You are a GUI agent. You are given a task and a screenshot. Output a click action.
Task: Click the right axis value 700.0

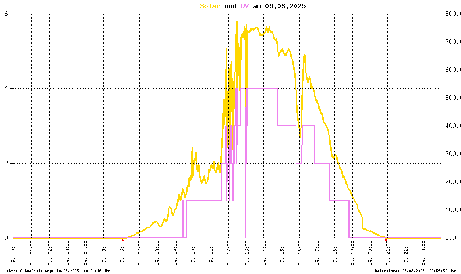click(x=453, y=42)
